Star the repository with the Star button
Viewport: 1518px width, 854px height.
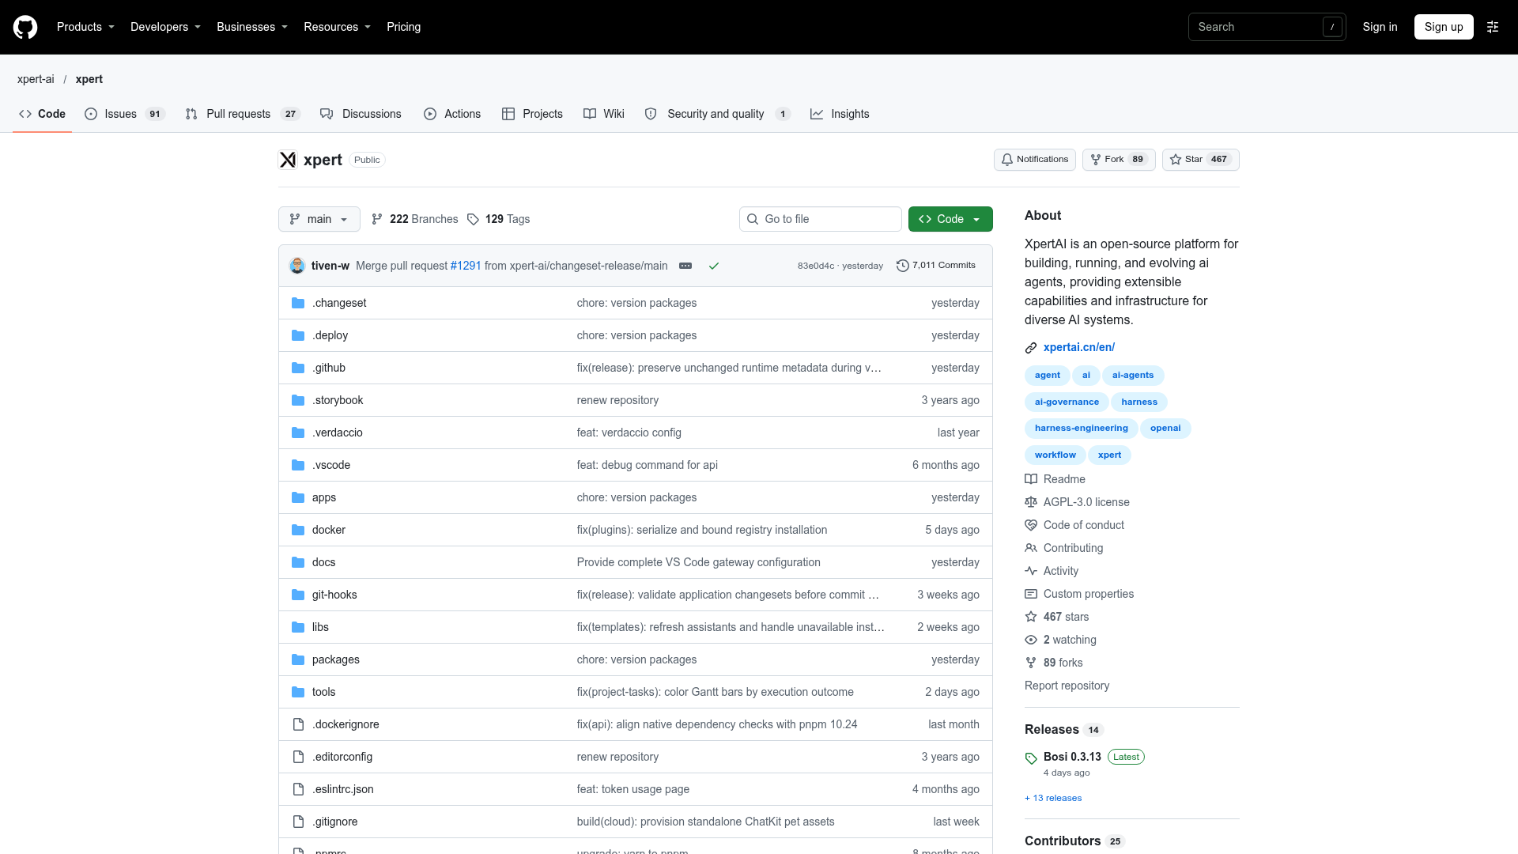tap(1200, 160)
